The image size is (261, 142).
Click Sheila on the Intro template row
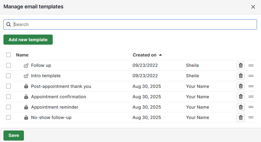point(192,76)
